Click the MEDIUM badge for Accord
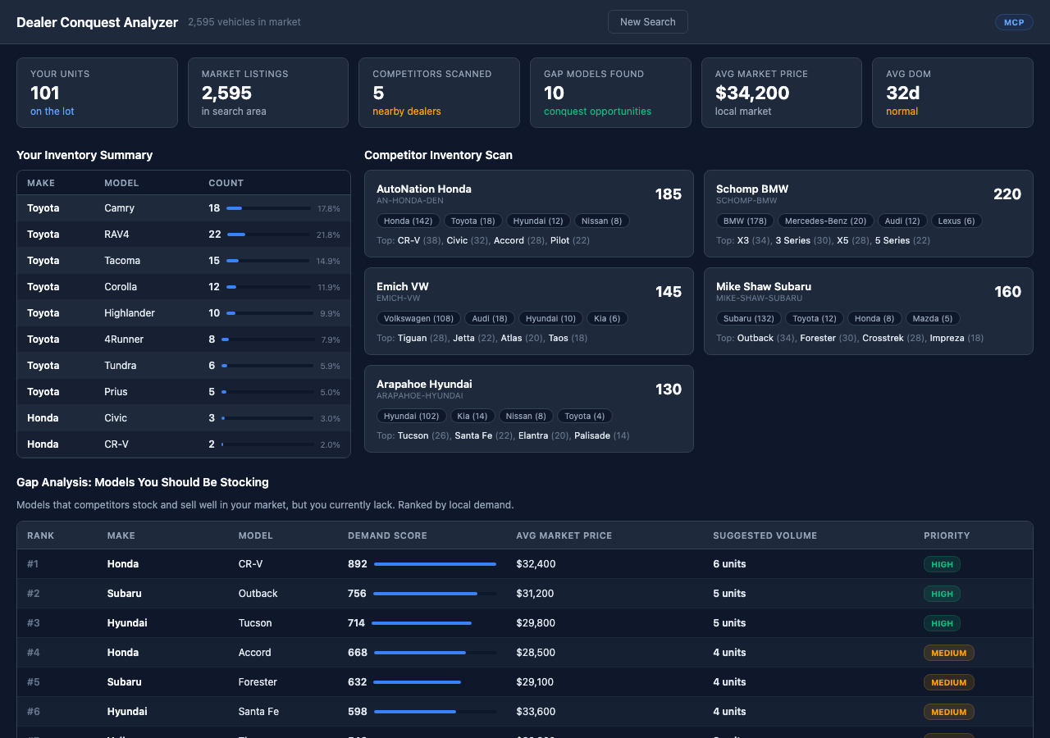Viewport: 1050px width, 738px height. [949, 653]
